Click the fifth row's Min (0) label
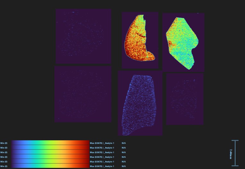Viewport: 245px width, 169px height. pyautogui.click(x=4, y=162)
